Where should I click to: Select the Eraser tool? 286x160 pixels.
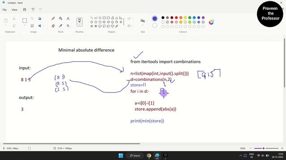tap(53, 26)
